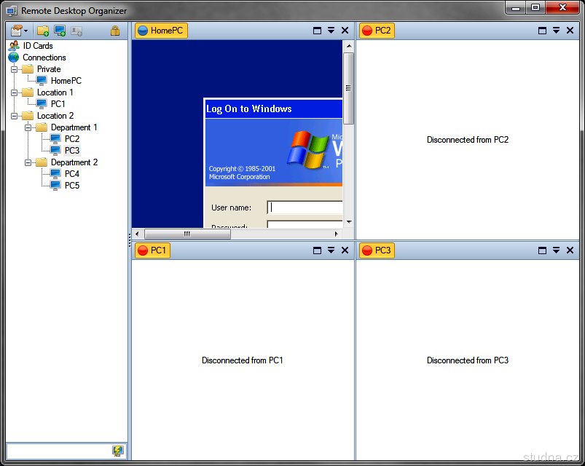Select the Private folder icon

(x=28, y=69)
